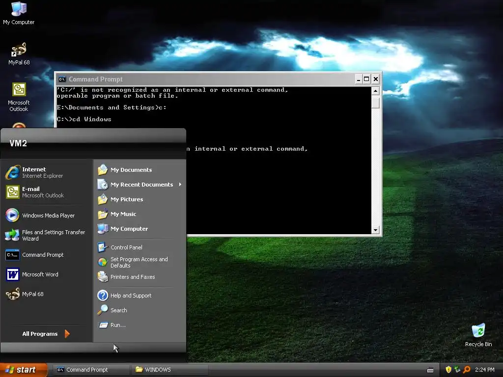Screen dimensions: 503x377
Task: Open Help and Support
Action: coord(140,296)
